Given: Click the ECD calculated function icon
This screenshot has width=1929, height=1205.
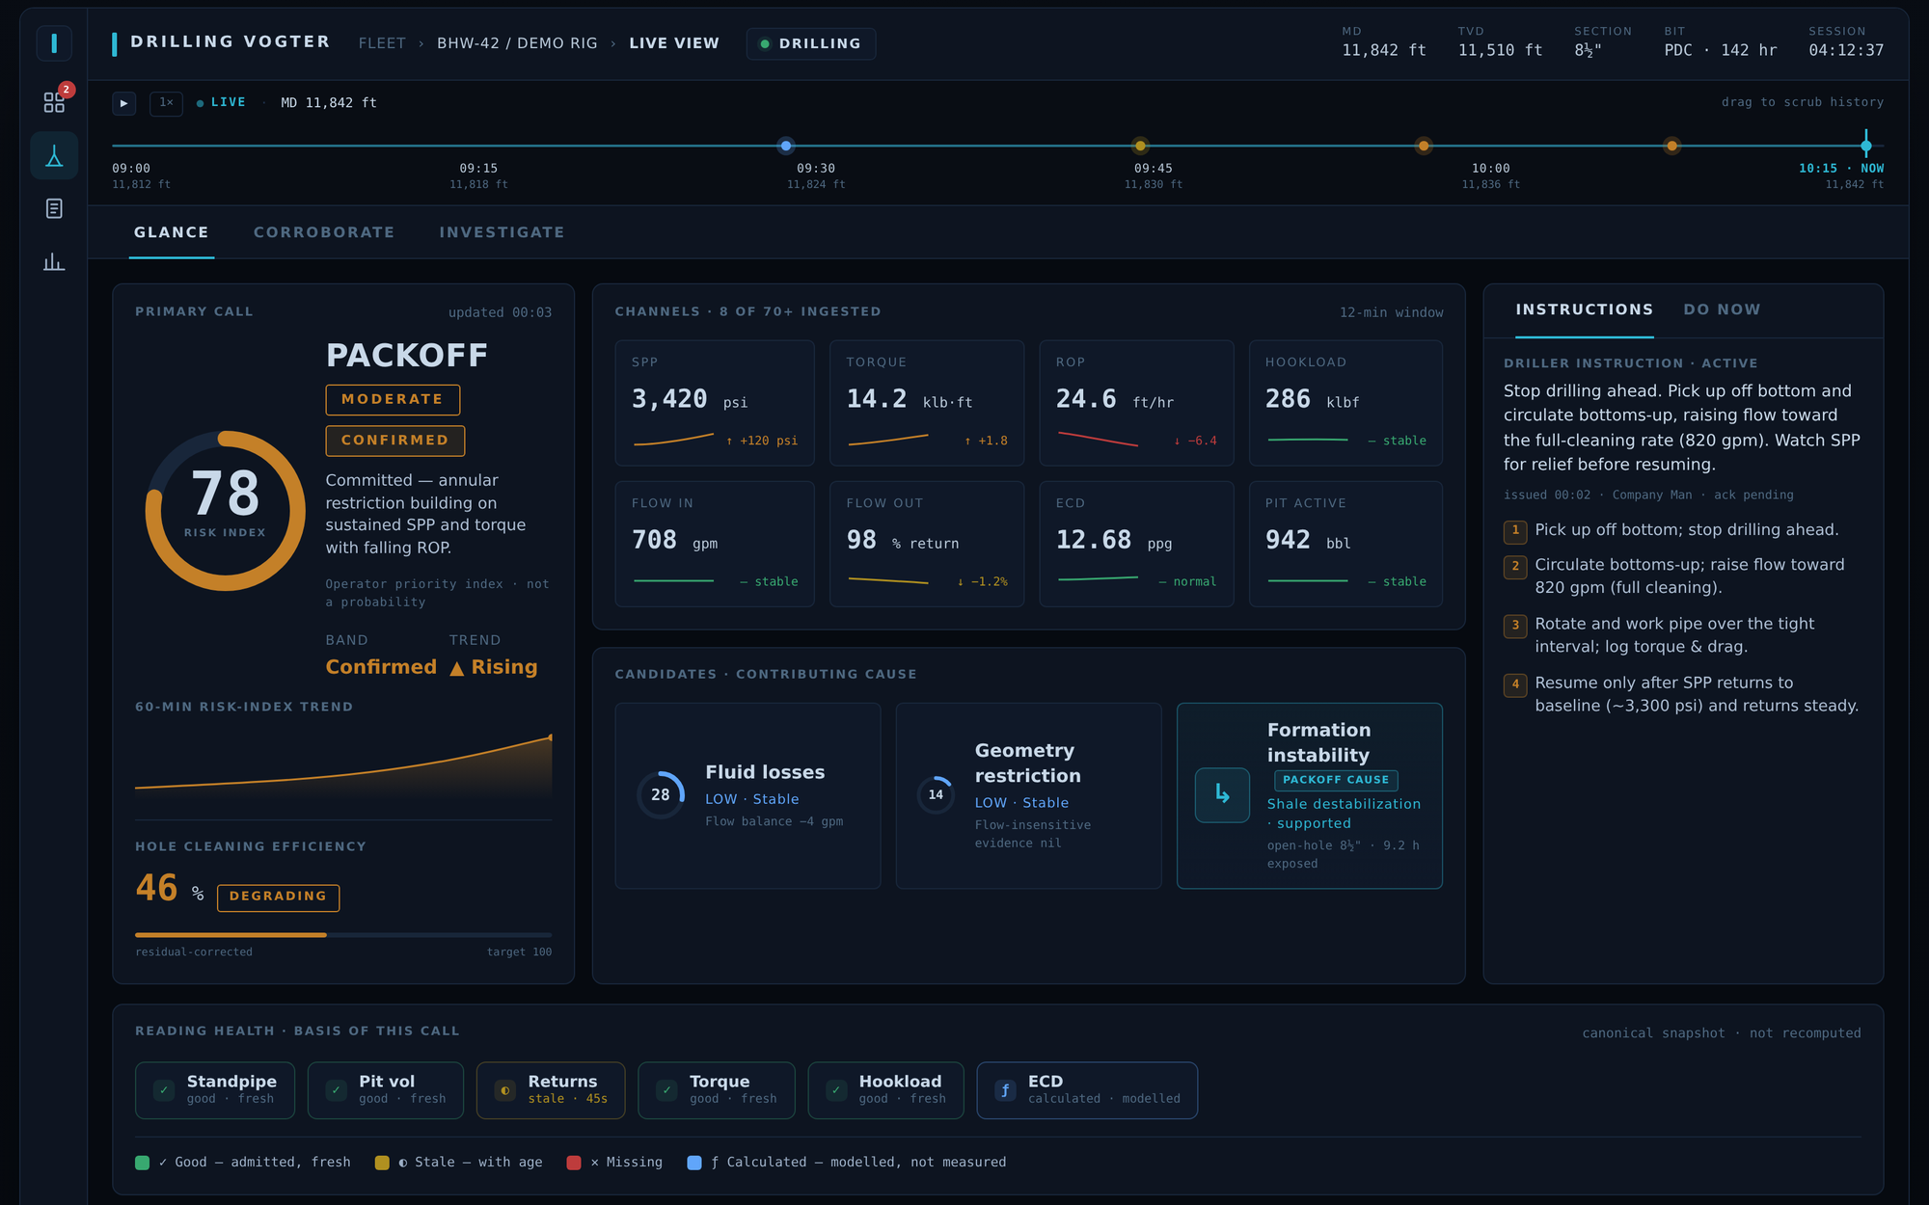Looking at the screenshot, I should tap(1005, 1090).
